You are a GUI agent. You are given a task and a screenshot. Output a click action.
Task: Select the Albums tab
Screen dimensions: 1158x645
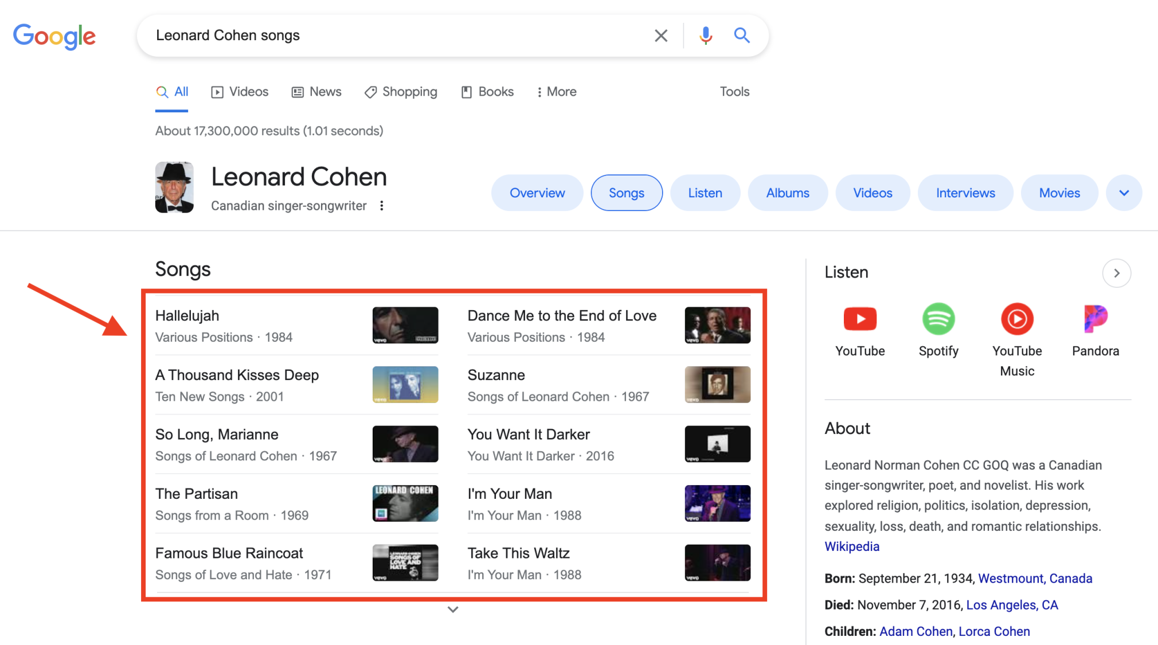tap(787, 192)
